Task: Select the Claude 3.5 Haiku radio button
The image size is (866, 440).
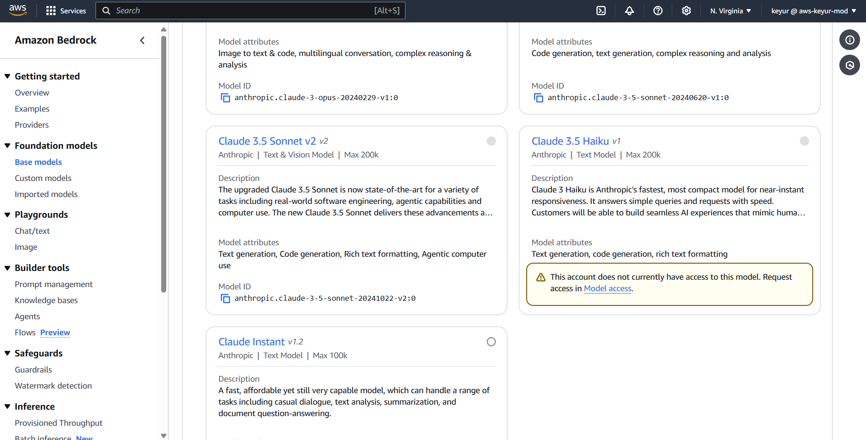Action: (x=804, y=141)
